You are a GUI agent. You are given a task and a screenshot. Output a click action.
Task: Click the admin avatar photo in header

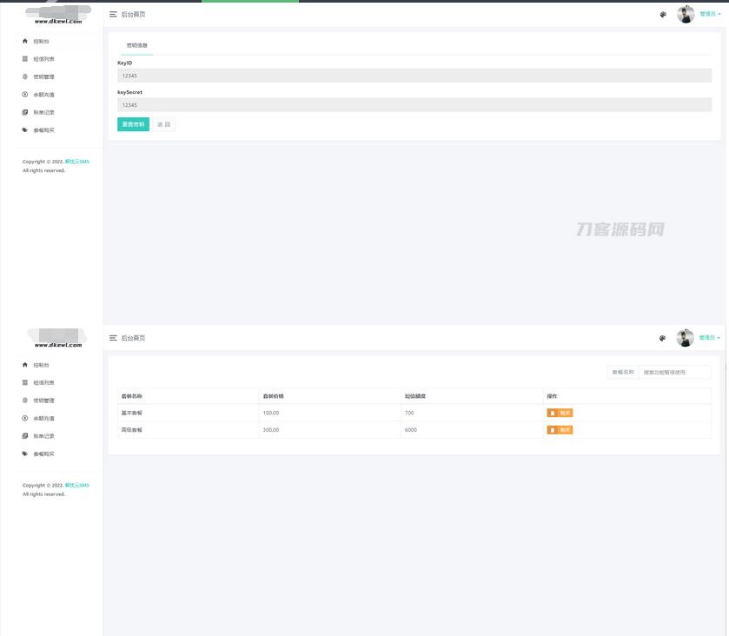pyautogui.click(x=685, y=14)
